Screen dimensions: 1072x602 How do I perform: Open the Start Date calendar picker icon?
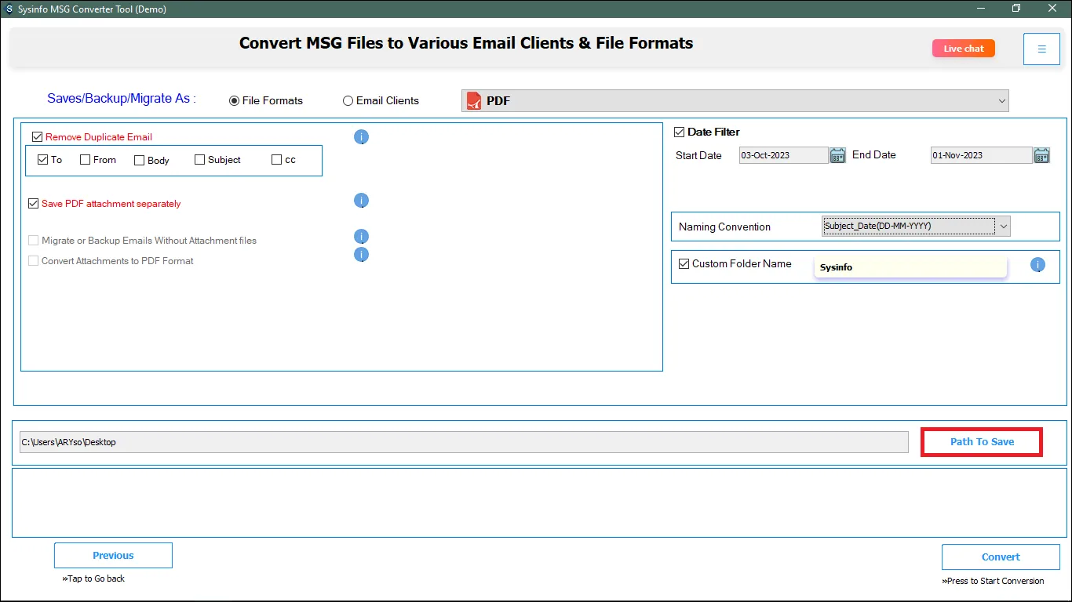click(x=837, y=155)
